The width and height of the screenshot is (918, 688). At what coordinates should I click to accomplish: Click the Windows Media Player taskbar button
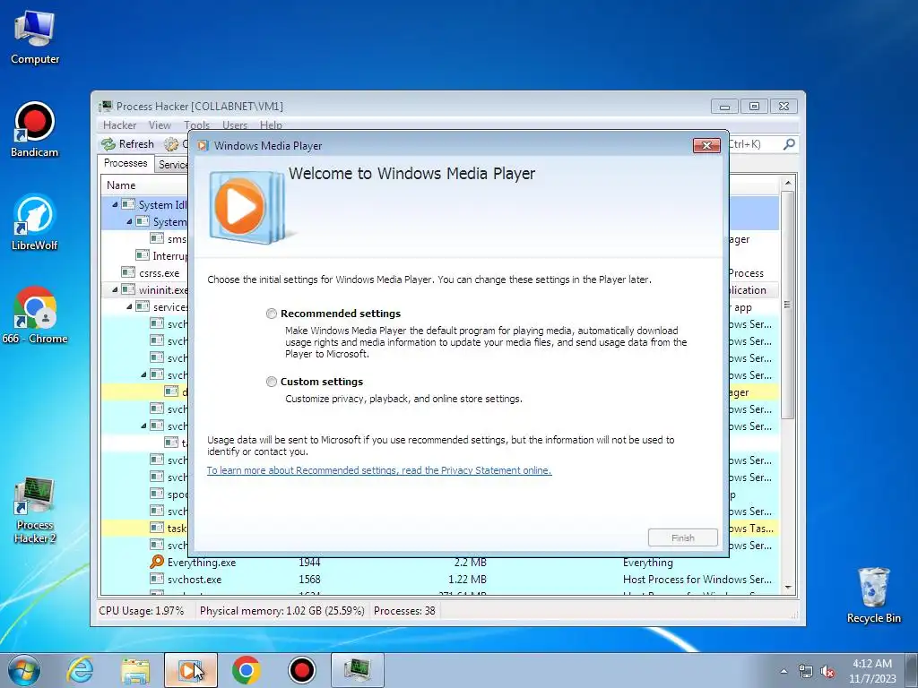click(190, 670)
